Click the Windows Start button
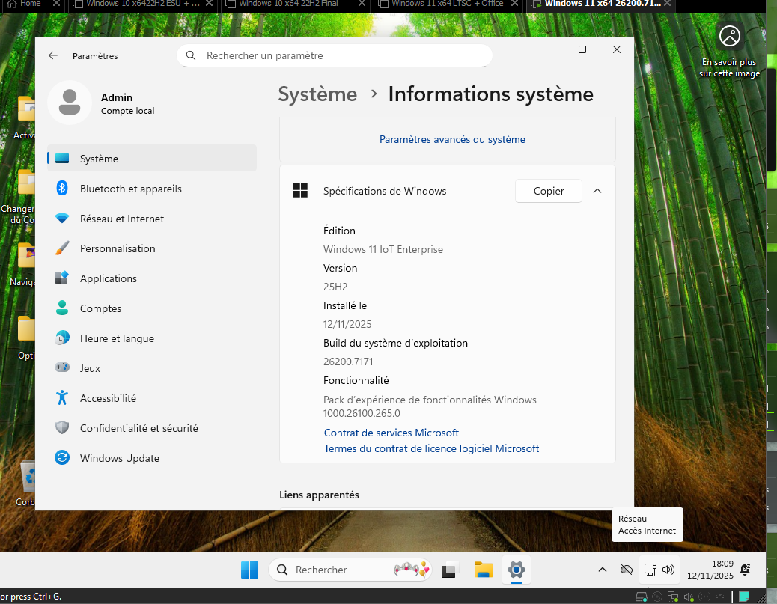777x604 pixels. (249, 570)
